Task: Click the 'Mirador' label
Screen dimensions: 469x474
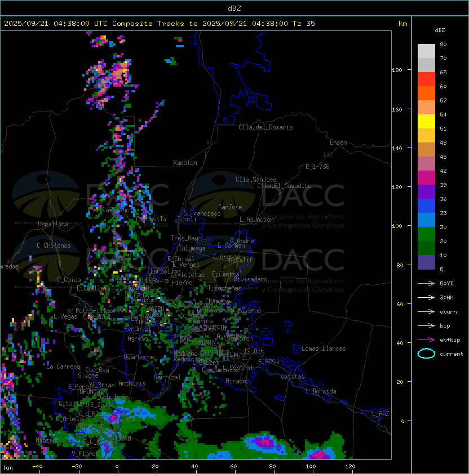Action: coord(238,381)
